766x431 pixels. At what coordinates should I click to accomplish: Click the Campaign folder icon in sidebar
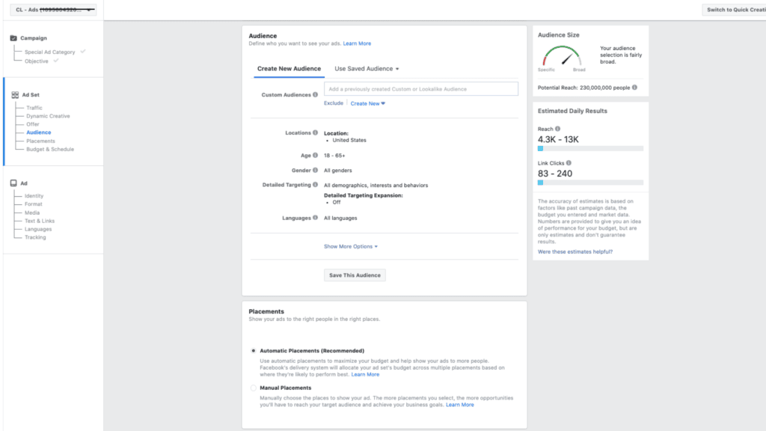[x=14, y=38]
